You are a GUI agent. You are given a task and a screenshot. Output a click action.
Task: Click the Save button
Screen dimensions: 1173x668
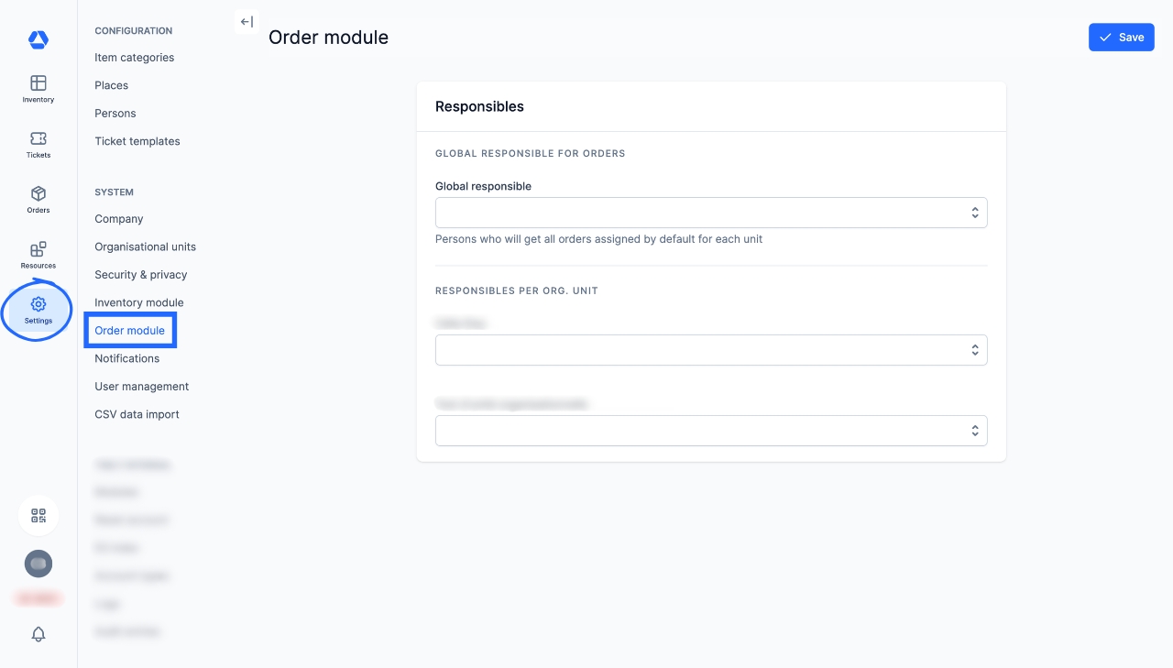pos(1121,38)
